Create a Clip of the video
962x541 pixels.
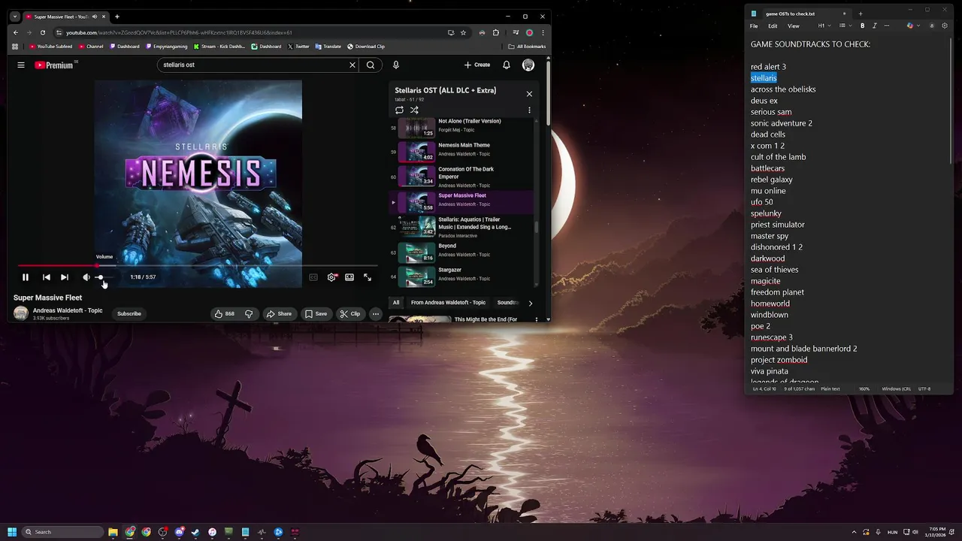[349, 313]
